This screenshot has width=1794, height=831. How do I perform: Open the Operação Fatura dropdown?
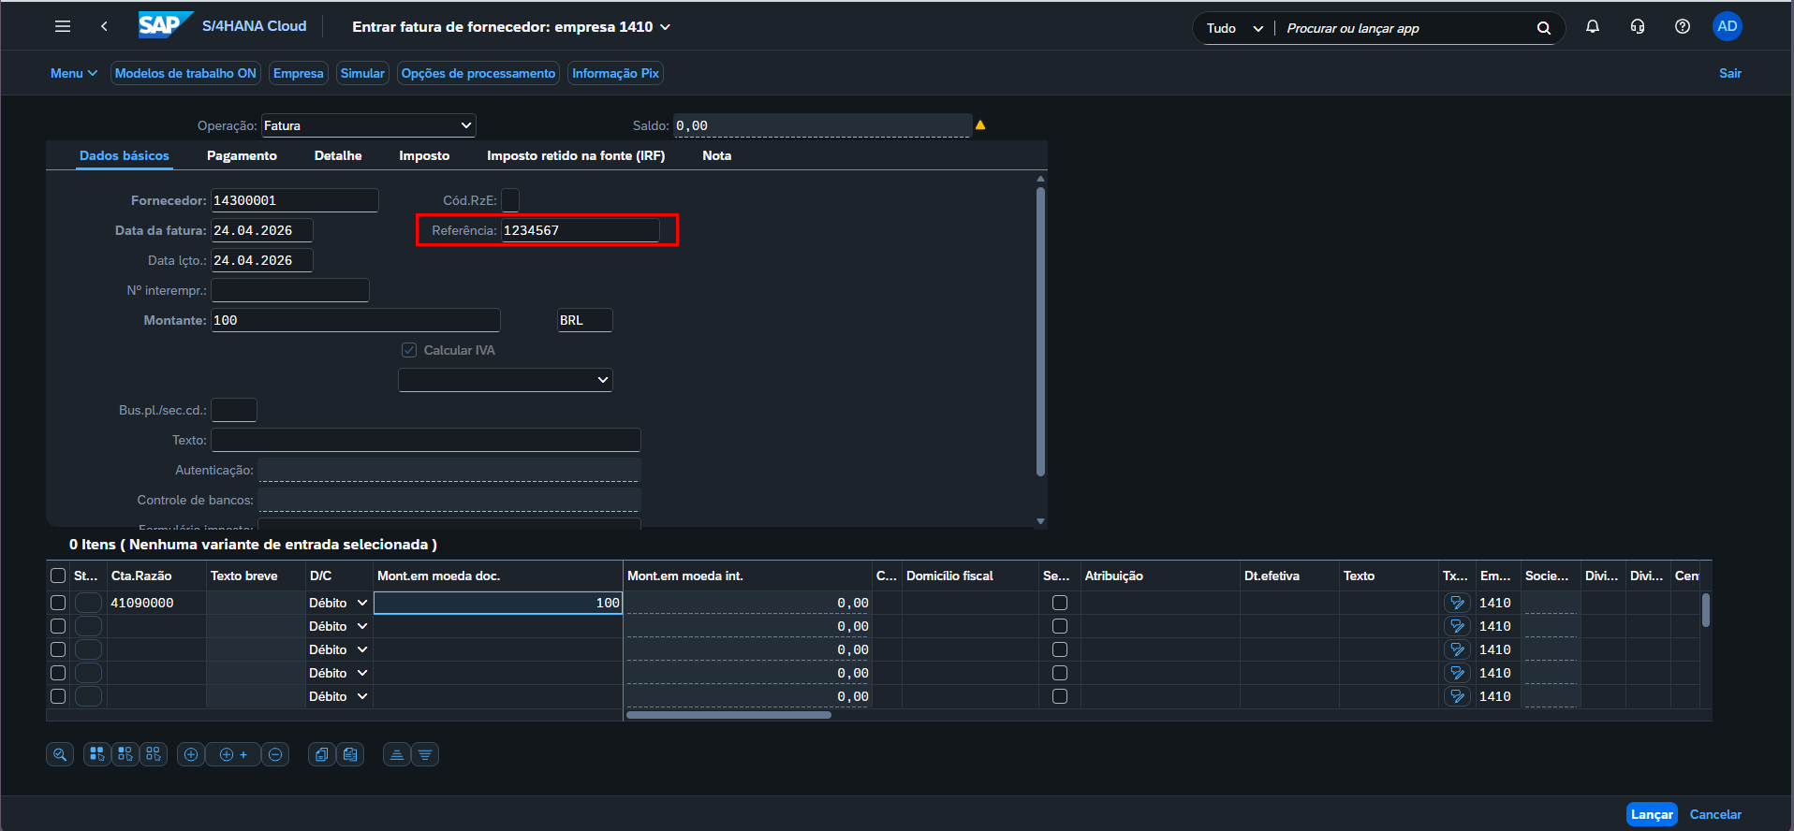tap(368, 125)
